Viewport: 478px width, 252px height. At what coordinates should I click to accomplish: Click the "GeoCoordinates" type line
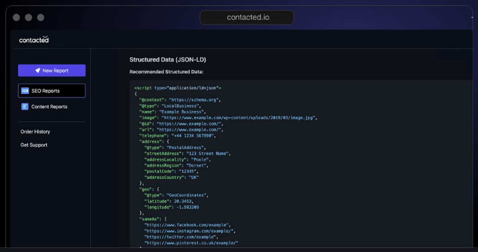pos(176,195)
